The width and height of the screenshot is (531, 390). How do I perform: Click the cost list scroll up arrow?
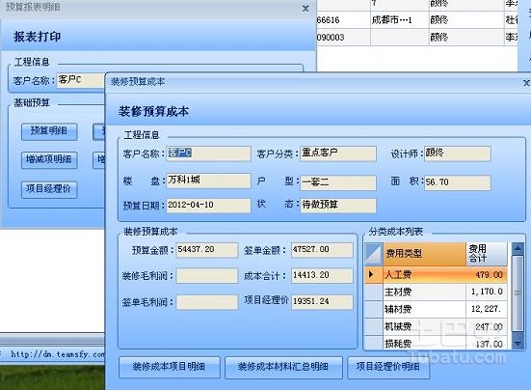tap(518, 249)
